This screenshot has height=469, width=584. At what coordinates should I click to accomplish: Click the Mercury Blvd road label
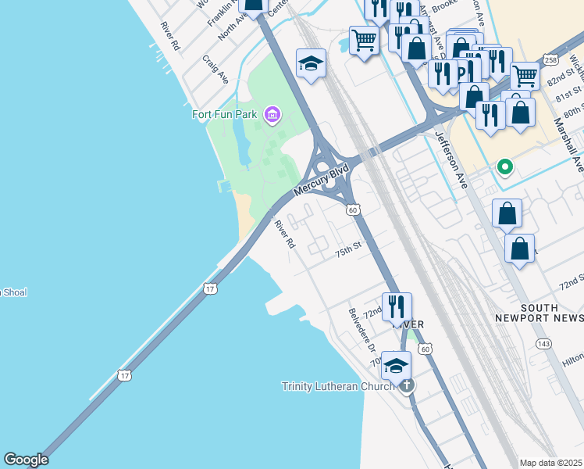(x=322, y=179)
